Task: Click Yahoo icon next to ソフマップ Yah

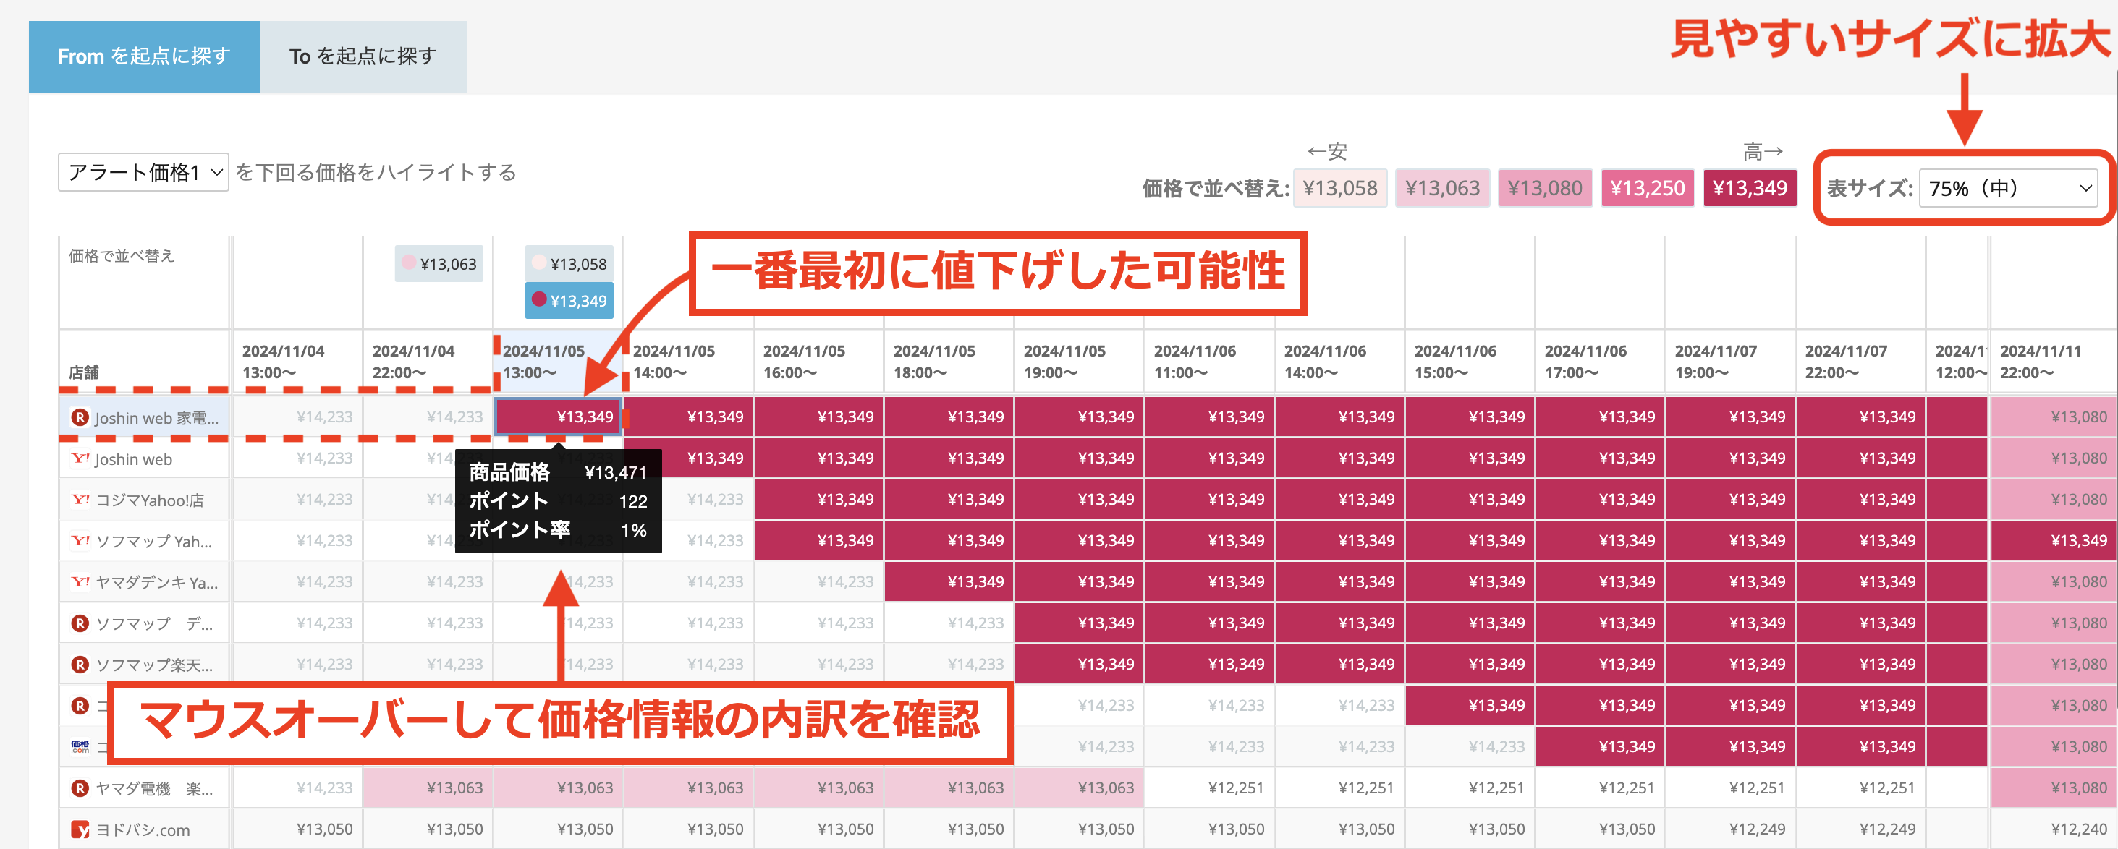Action: click(x=80, y=541)
